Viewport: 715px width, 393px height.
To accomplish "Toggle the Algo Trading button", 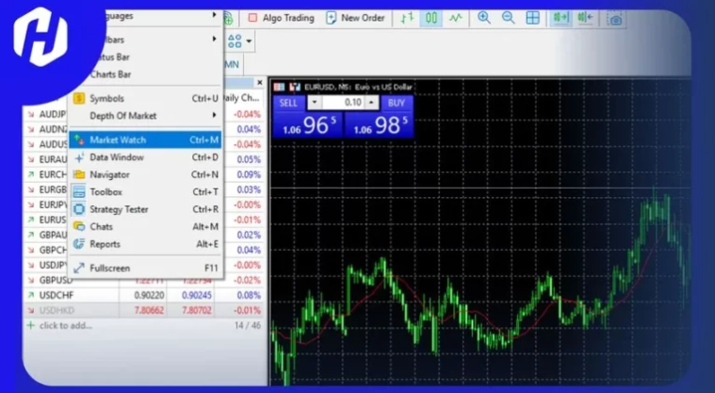I will point(282,18).
